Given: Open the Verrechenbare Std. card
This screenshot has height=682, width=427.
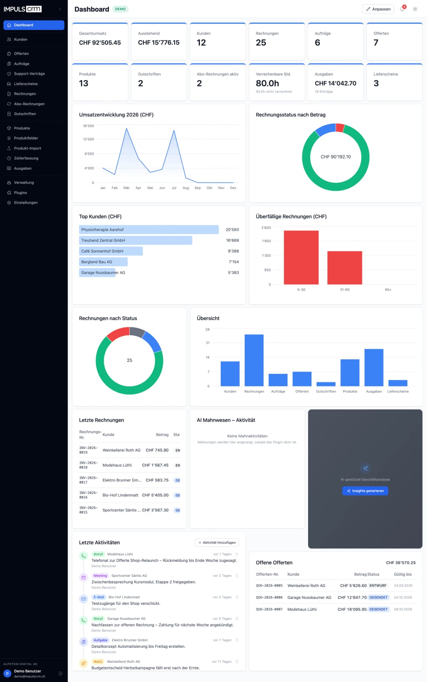Looking at the screenshot, I should tap(277, 82).
